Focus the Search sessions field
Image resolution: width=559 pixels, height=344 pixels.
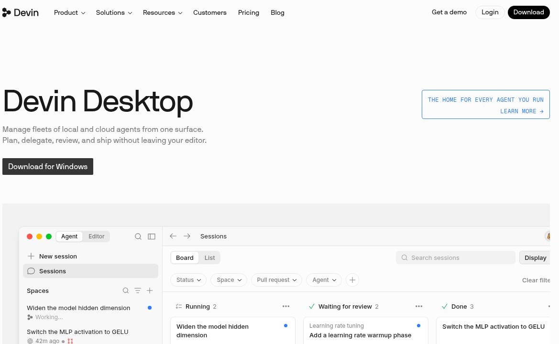[x=456, y=258]
